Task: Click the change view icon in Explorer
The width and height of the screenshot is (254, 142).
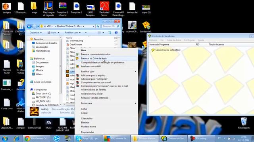Action: [99, 32]
